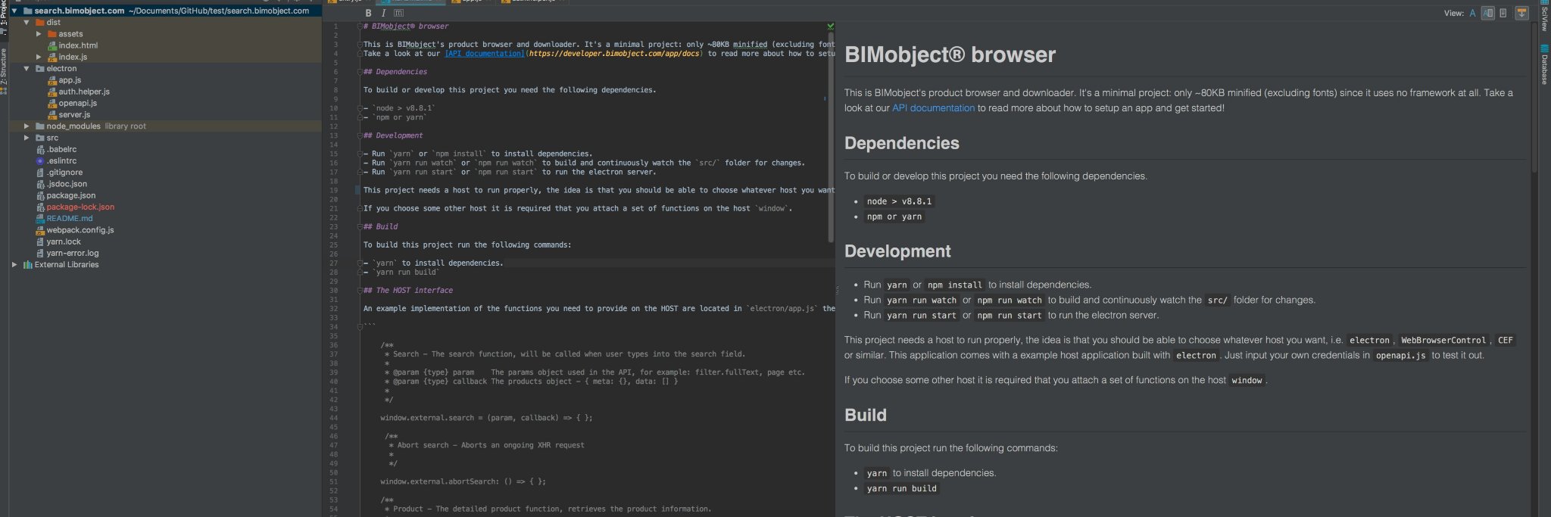
Task: Click the index.html file icon
Action: [x=52, y=45]
